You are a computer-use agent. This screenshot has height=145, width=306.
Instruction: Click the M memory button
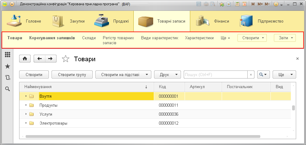(253, 4)
